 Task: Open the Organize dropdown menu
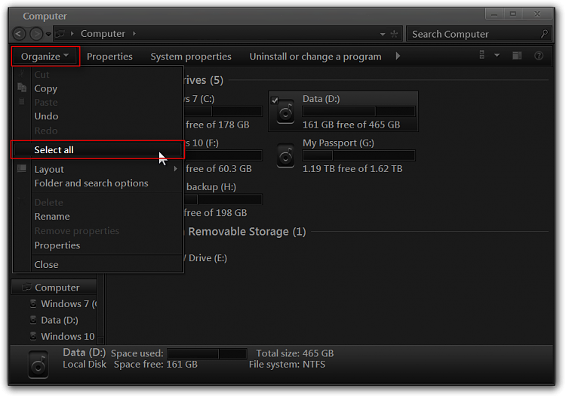[45, 57]
